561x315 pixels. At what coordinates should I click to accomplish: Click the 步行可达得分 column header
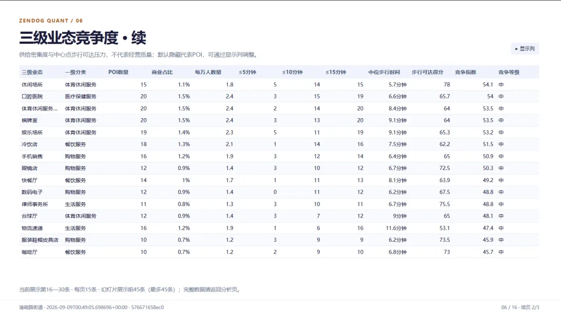click(427, 72)
